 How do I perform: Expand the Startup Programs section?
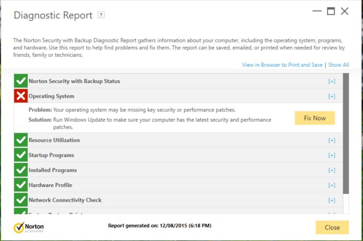[x=332, y=155]
